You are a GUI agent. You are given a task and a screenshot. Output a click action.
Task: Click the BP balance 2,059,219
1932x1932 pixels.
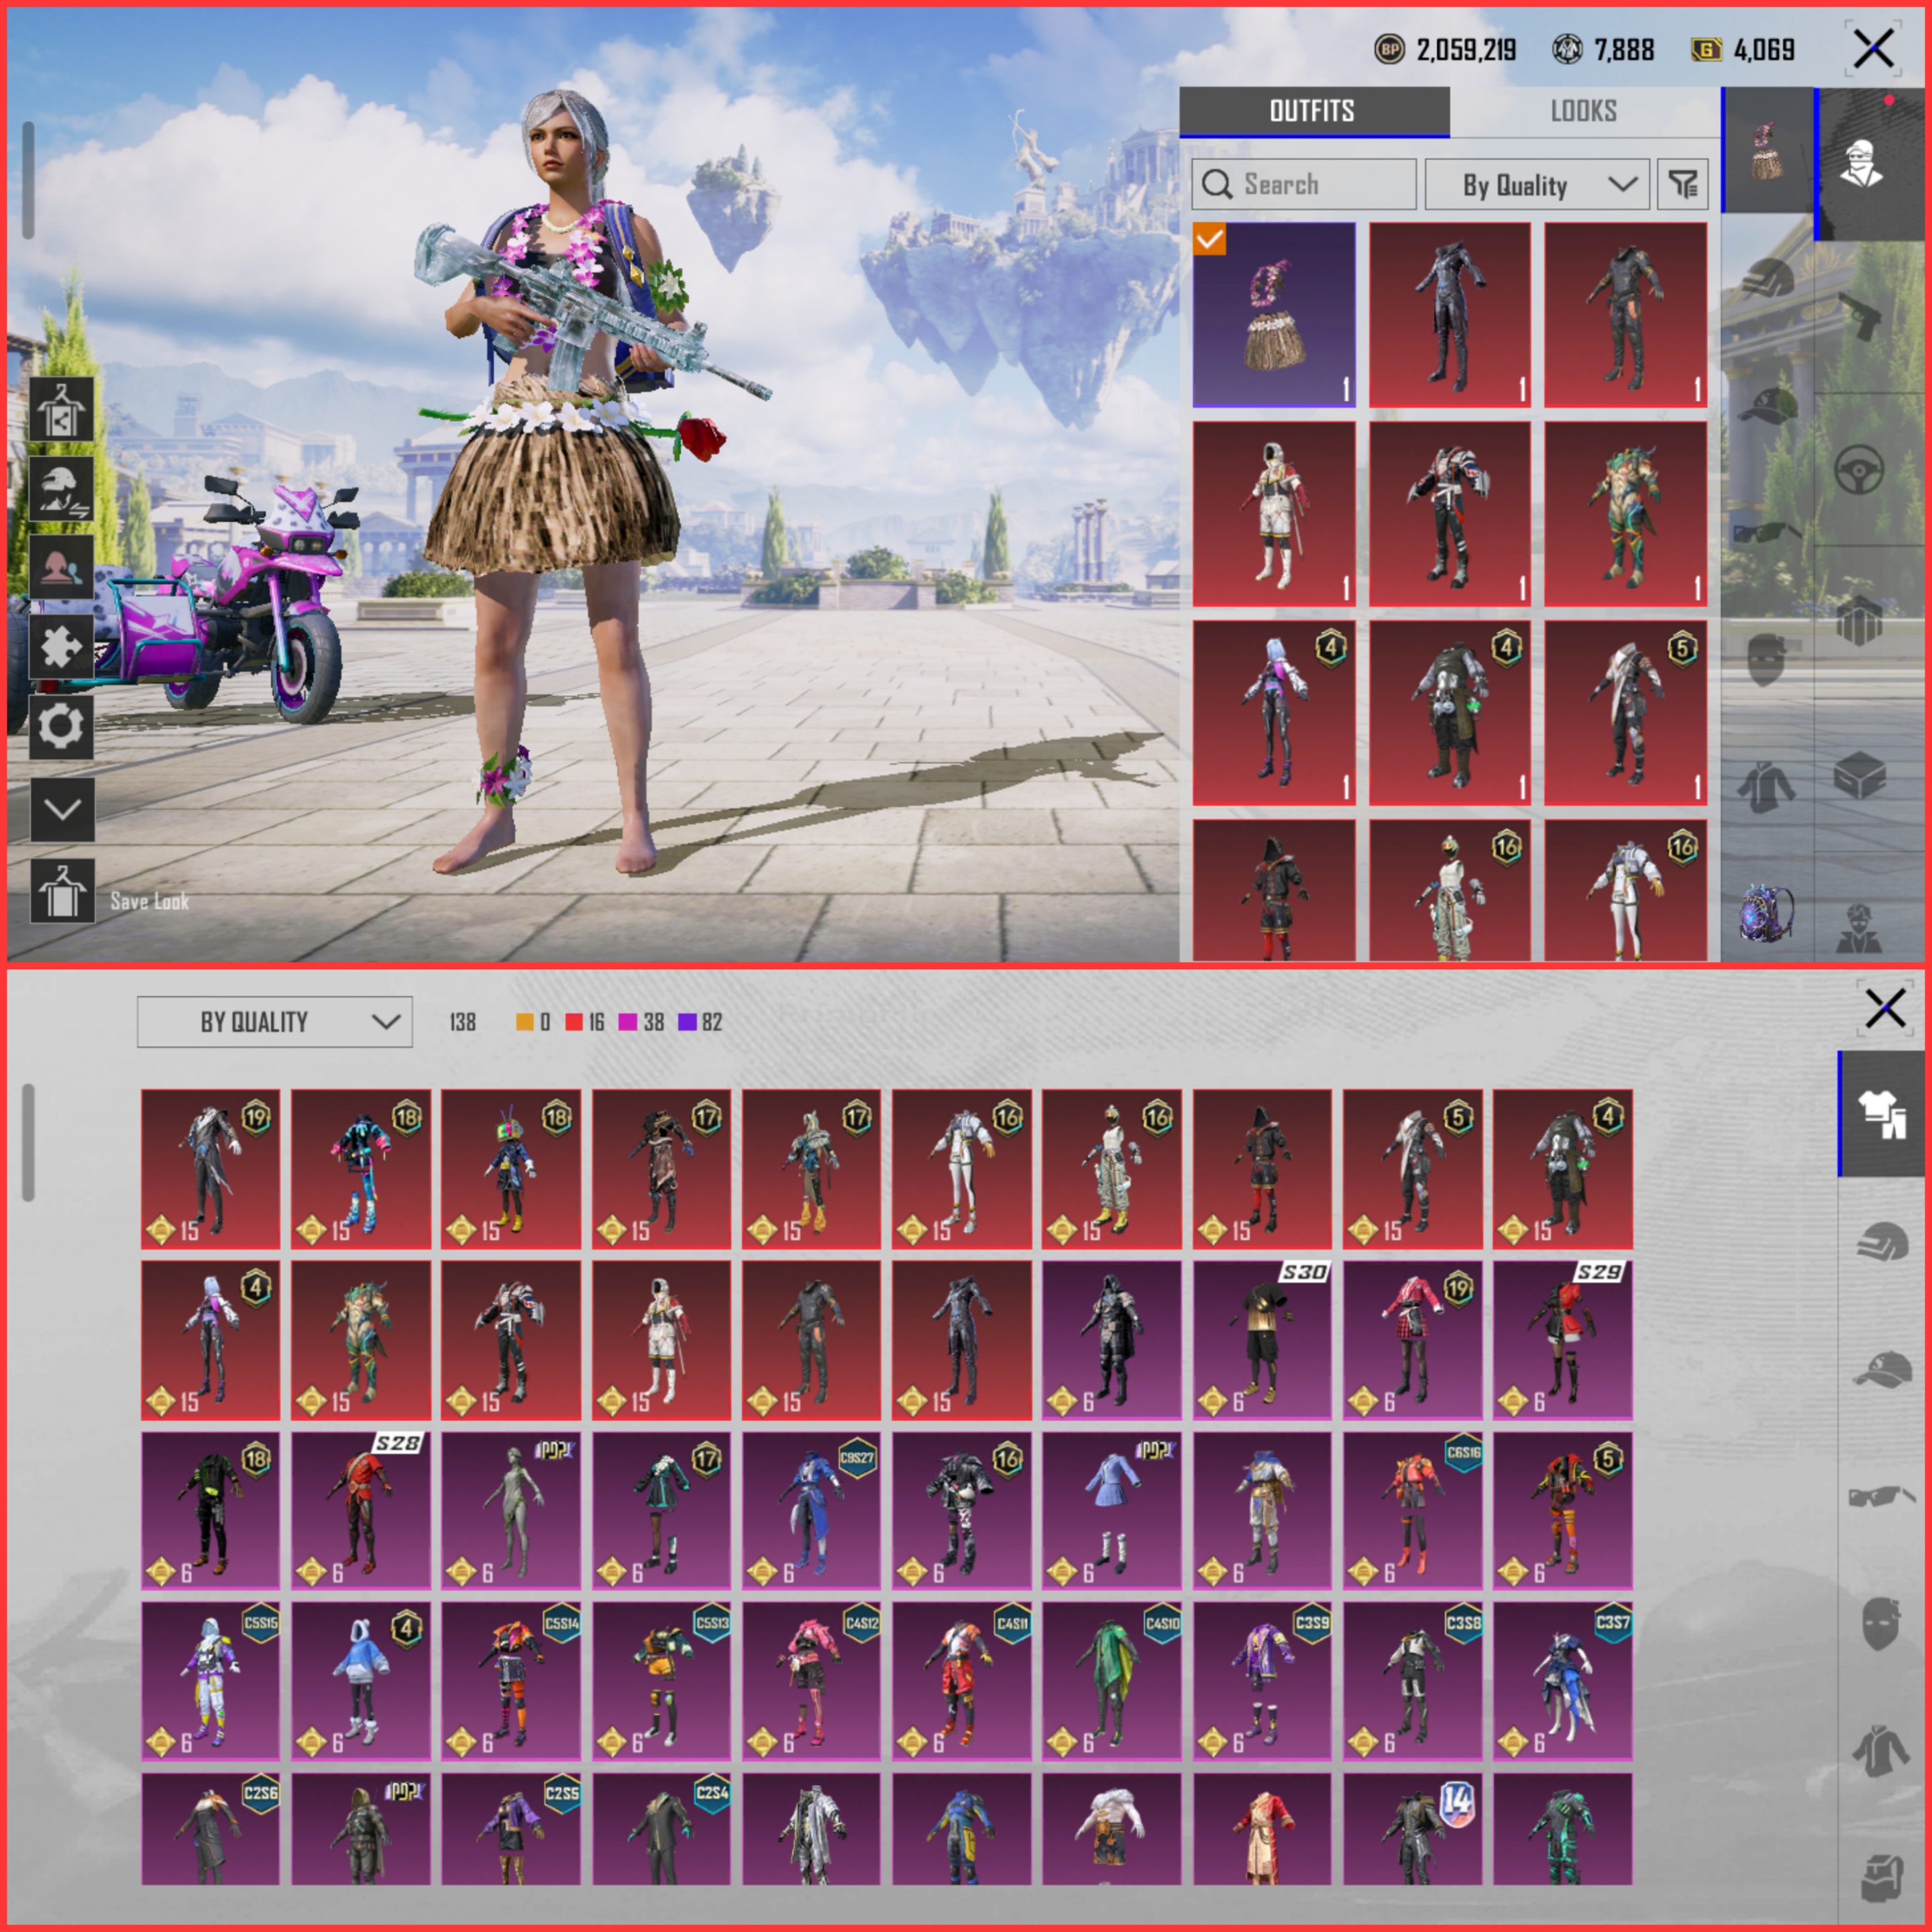1466,49
